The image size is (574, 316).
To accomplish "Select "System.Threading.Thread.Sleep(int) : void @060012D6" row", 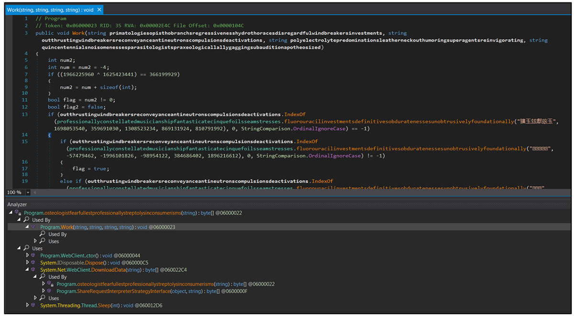I will (x=101, y=305).
